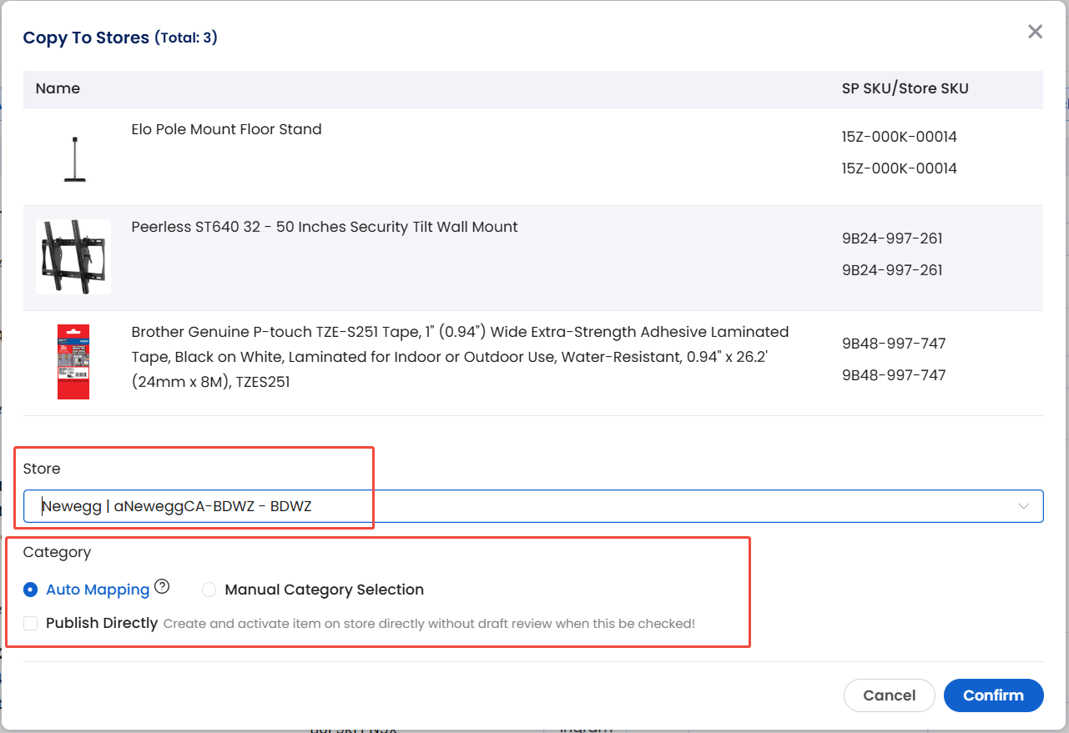Expand the Store dropdown chevron arrow
Viewport: 1069px width, 733px height.
point(1023,506)
